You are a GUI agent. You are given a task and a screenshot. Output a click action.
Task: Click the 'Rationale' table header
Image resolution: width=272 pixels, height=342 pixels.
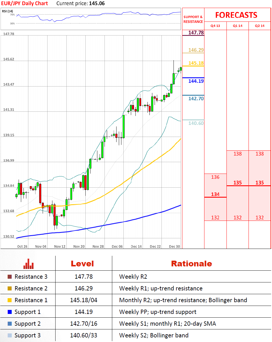point(192,264)
